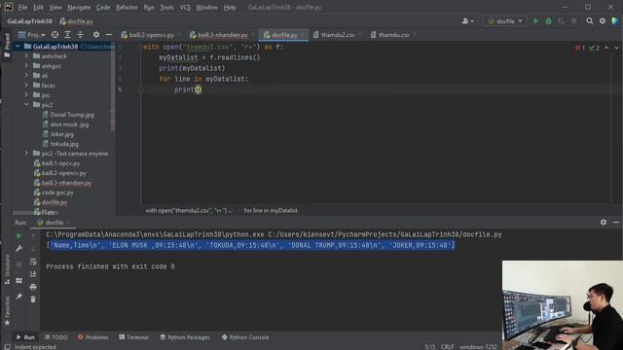Expand the anhcheck folder
This screenshot has height=350, width=623.
pos(26,56)
